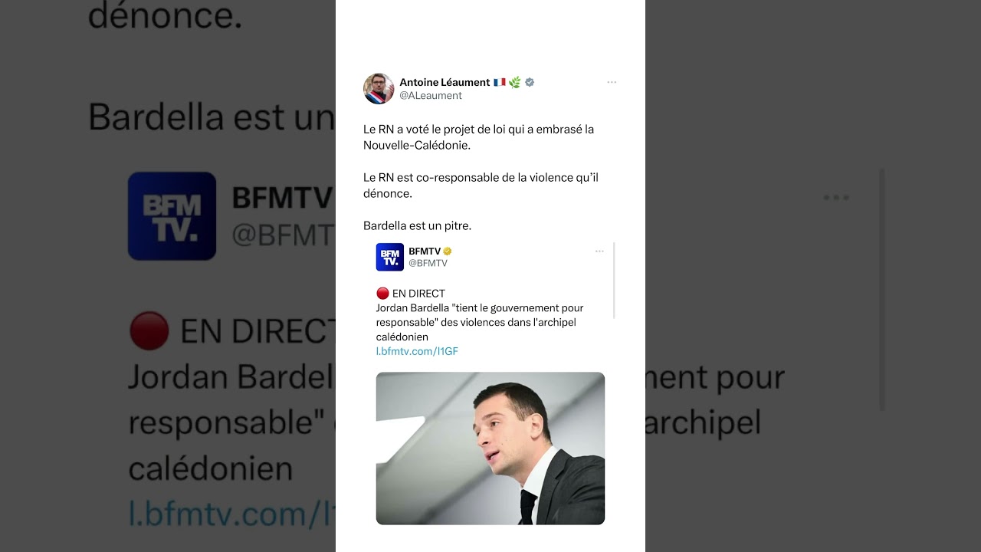Open the photo thumbnail in the quoted tweet

[x=490, y=449]
